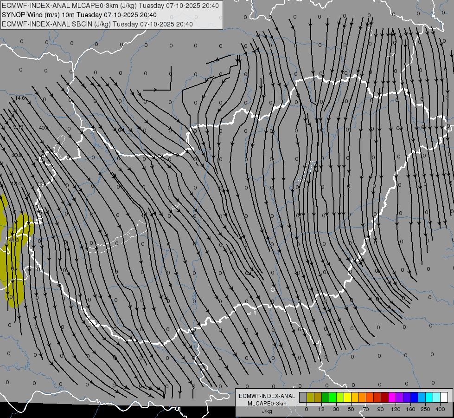Click the sky blue legend swatch
The height and width of the screenshot is (418, 454).
click(x=422, y=397)
